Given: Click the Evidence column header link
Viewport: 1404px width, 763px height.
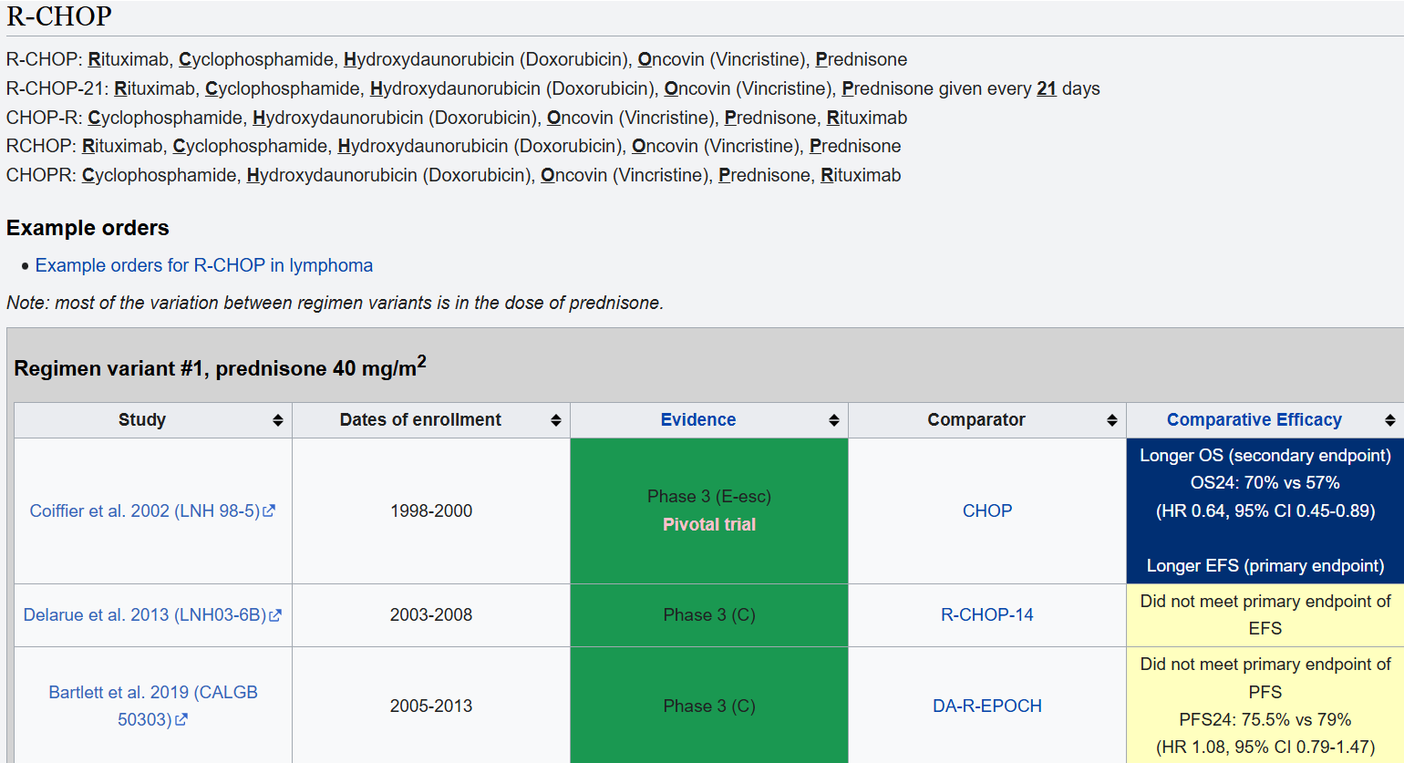Looking at the screenshot, I should click(x=697, y=420).
